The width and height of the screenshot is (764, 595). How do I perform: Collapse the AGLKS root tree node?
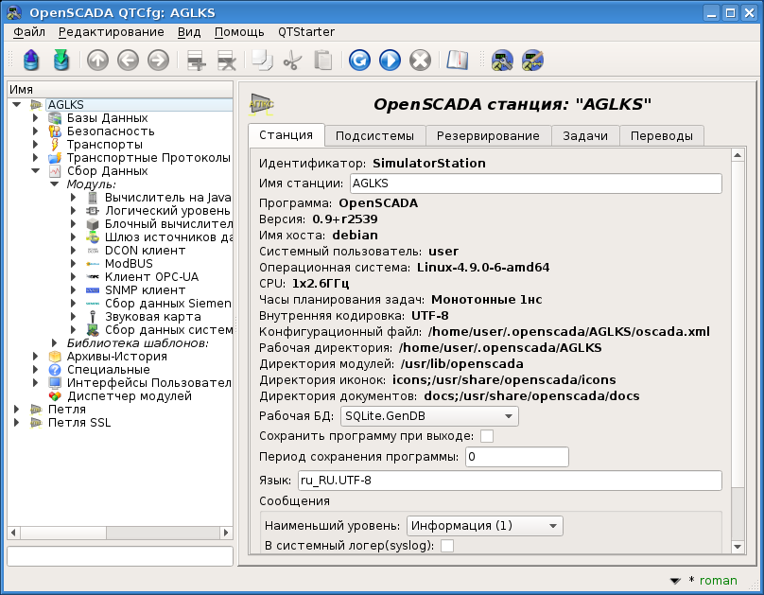(x=17, y=105)
